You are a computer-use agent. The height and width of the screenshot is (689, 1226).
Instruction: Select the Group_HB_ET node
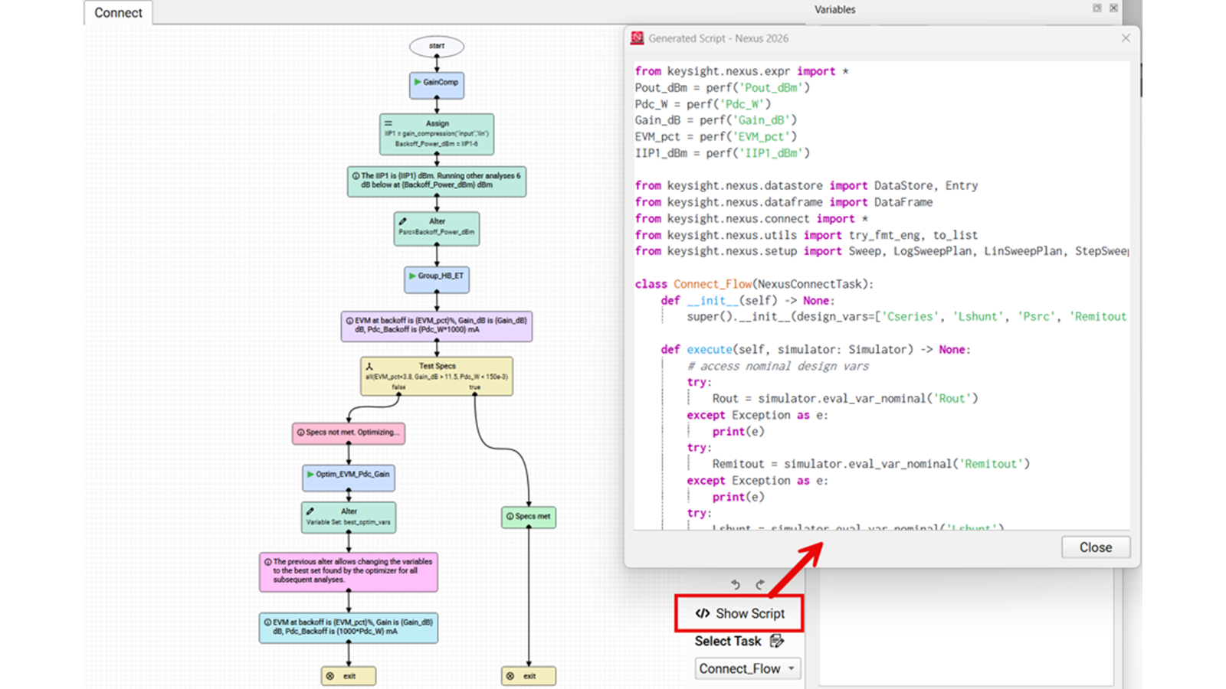click(x=437, y=279)
